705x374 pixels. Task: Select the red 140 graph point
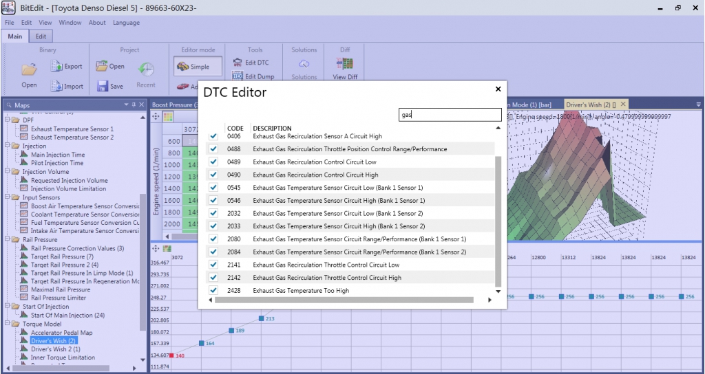click(x=171, y=355)
